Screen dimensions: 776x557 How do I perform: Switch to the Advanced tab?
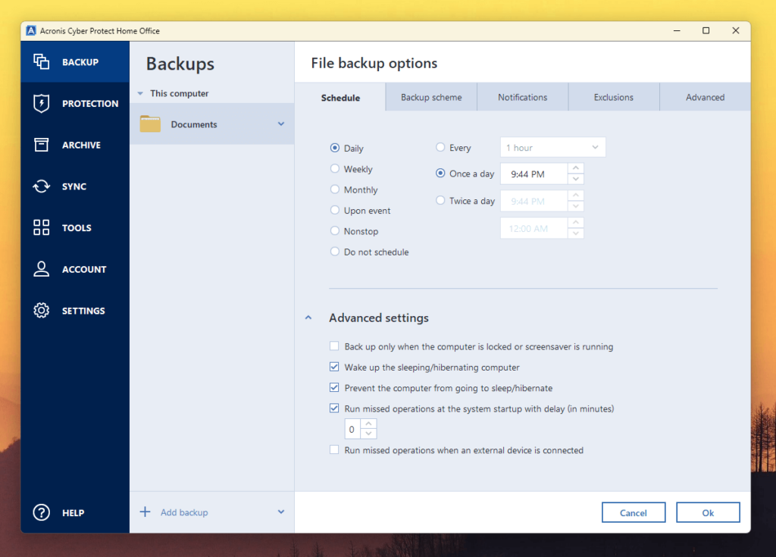[706, 97]
